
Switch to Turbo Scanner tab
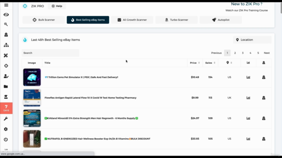(x=176, y=20)
